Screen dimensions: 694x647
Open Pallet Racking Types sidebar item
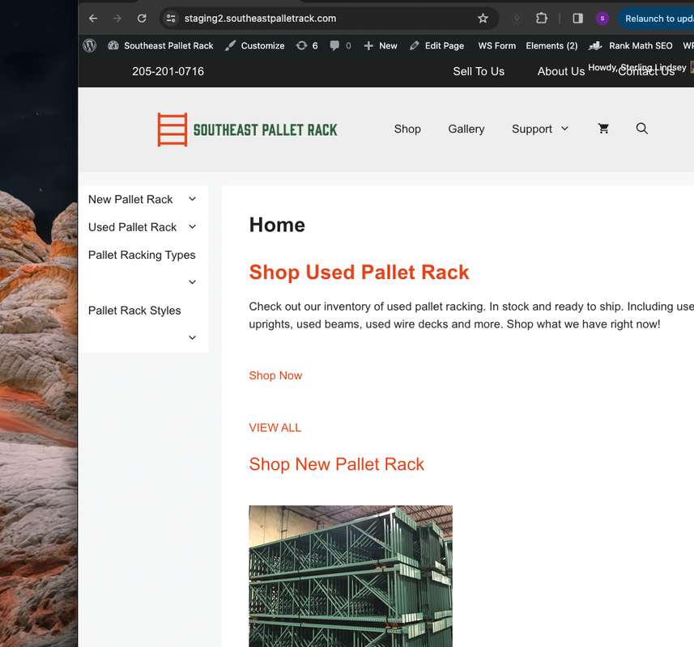[x=142, y=255]
